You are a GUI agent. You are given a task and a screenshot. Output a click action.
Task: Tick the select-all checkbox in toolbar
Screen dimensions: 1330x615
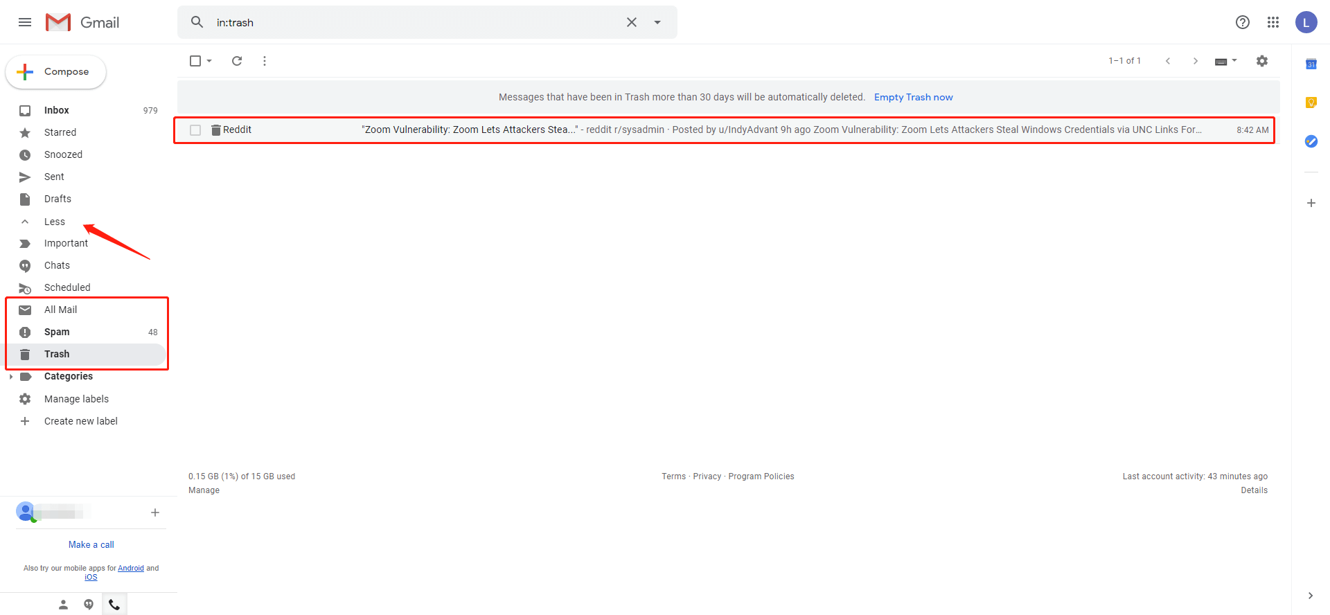[195, 61]
